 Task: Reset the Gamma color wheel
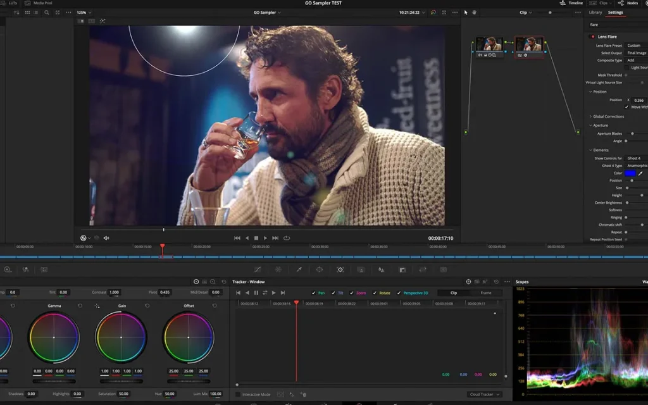[80, 306]
